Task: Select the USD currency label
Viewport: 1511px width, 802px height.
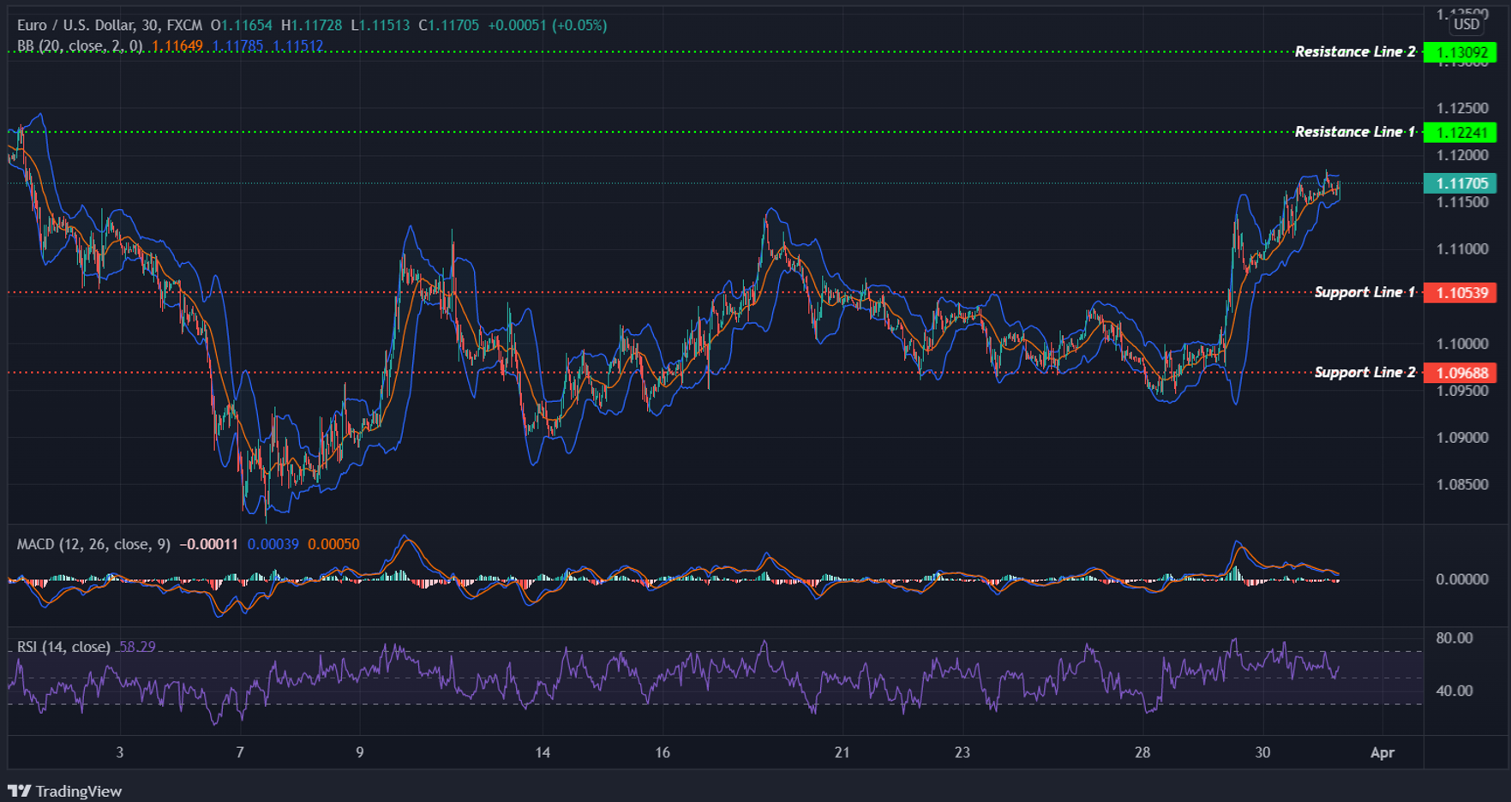Action: (1466, 26)
